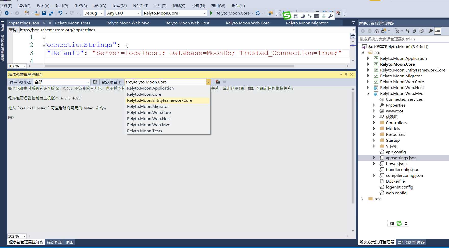Click the Find in Files icon
Image resolution: width=449 pixels, height=248 pixels.
(271, 13)
